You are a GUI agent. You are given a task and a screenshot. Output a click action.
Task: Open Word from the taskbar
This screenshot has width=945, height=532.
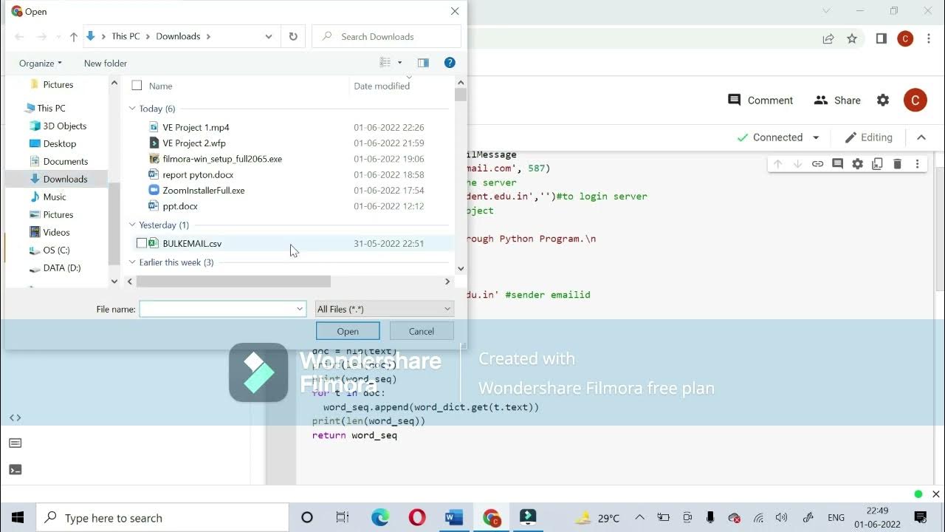coord(454,517)
